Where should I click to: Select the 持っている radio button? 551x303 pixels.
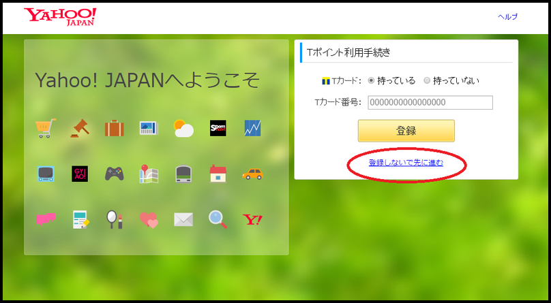[x=371, y=80]
